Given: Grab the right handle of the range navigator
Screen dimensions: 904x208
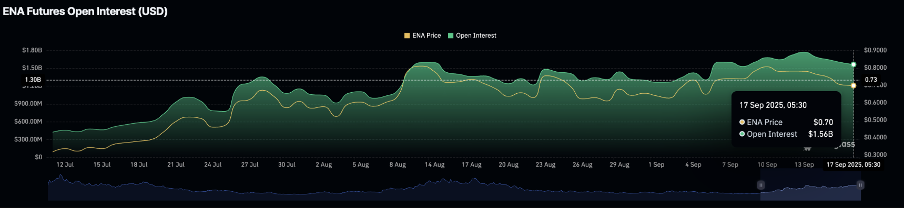Looking at the screenshot, I should (860, 185).
